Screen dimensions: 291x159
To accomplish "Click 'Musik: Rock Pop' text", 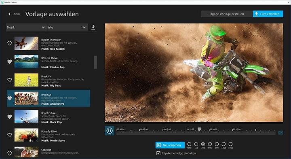I will tap(52, 122).
